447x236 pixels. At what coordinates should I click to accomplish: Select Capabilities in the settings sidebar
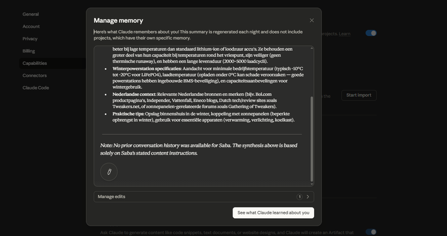tap(35, 63)
